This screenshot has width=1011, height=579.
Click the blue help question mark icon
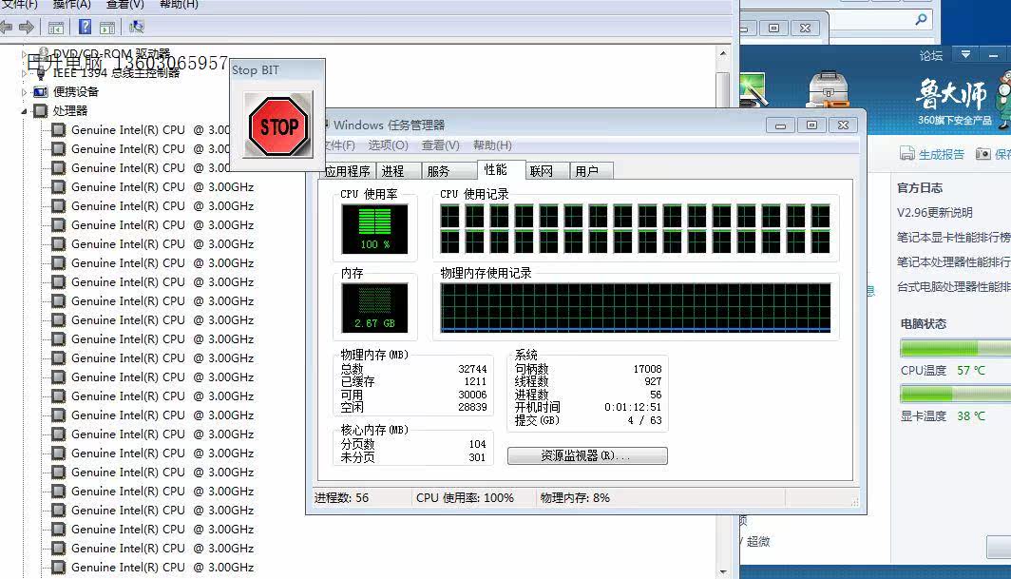[85, 27]
